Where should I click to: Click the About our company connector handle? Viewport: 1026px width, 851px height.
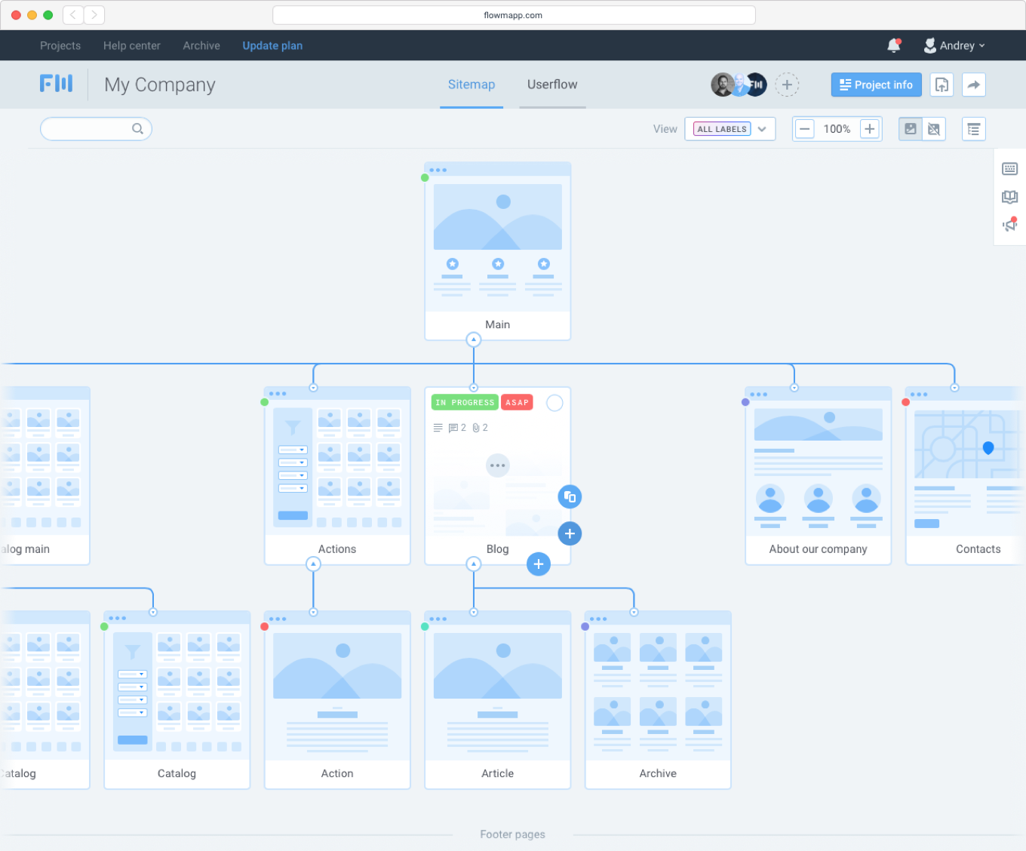(x=794, y=388)
